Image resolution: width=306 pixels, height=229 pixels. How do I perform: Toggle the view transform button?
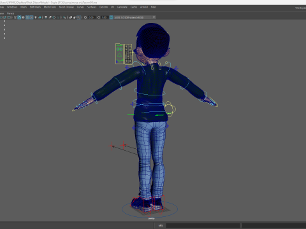111,17
